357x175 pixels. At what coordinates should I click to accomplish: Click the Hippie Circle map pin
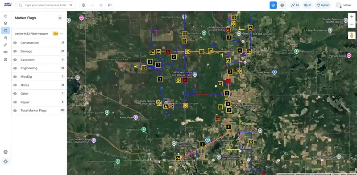click(x=143, y=129)
